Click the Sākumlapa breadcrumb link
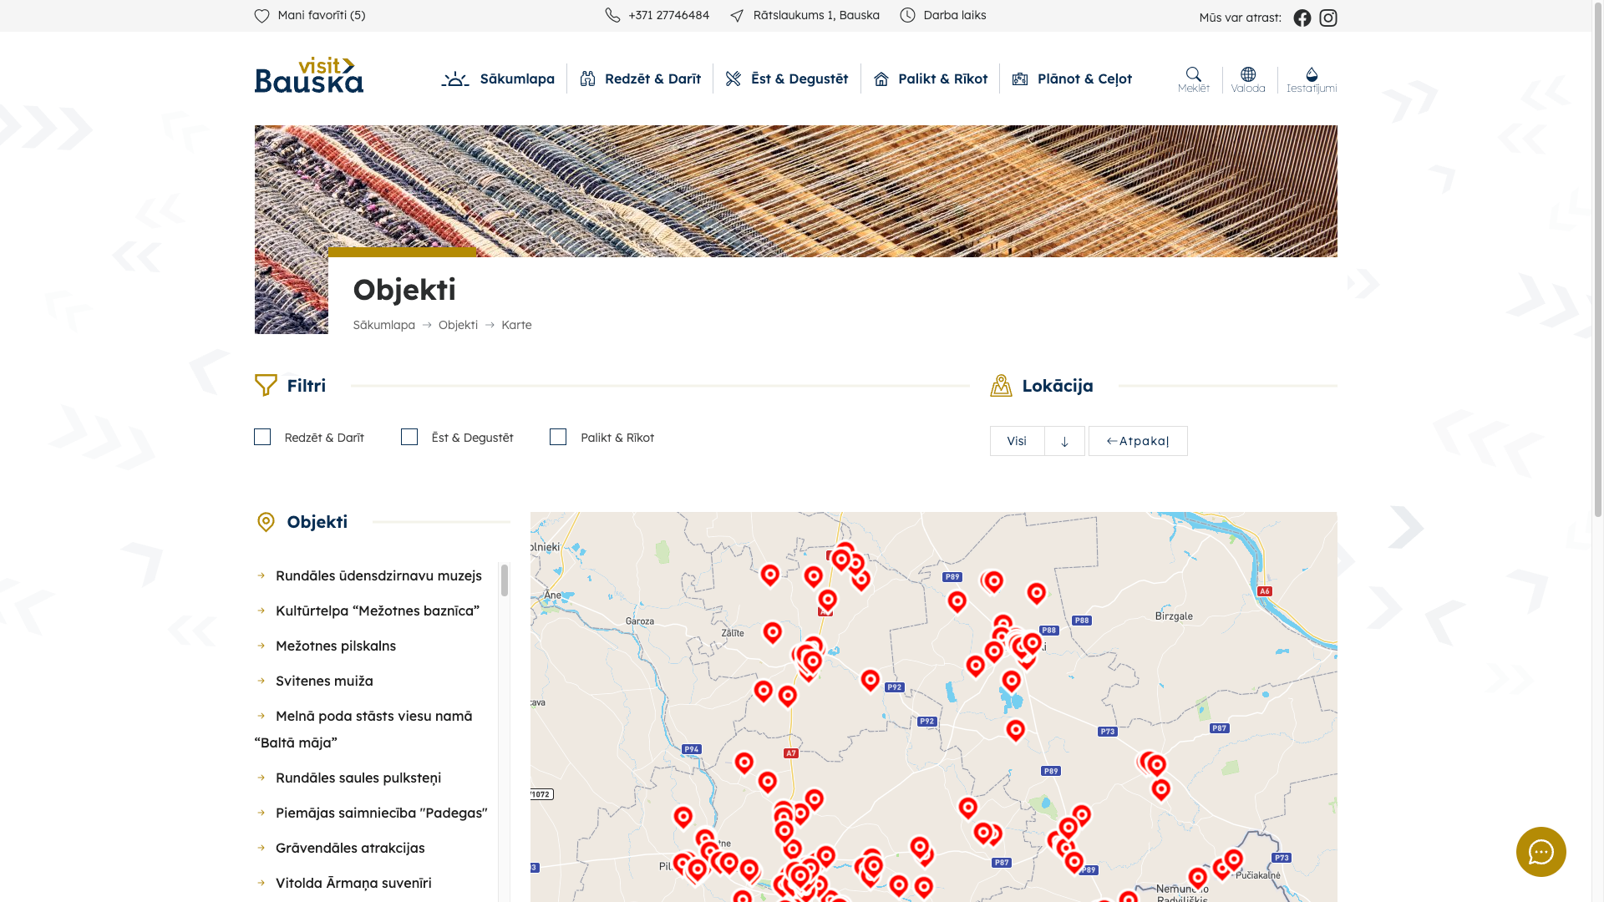Screen dimensions: 1604x902 click(383, 325)
